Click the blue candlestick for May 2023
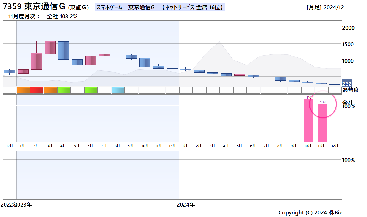This screenshot has width=367, height=217. [x=77, y=62]
